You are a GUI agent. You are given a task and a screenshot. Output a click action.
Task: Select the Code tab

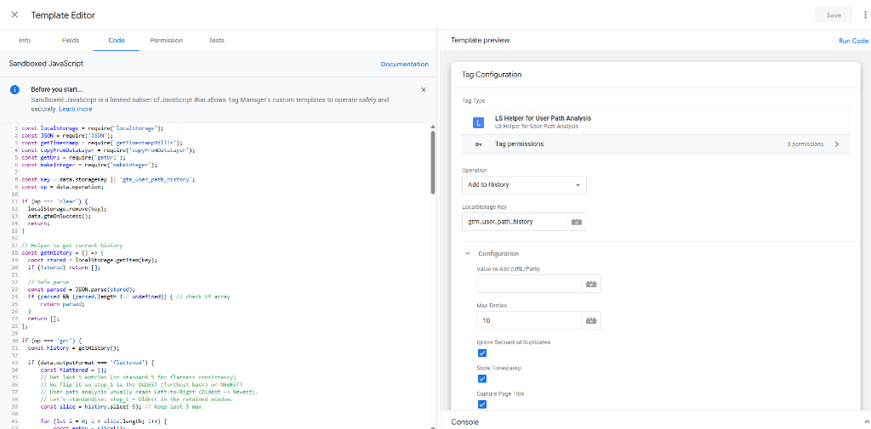(x=117, y=41)
